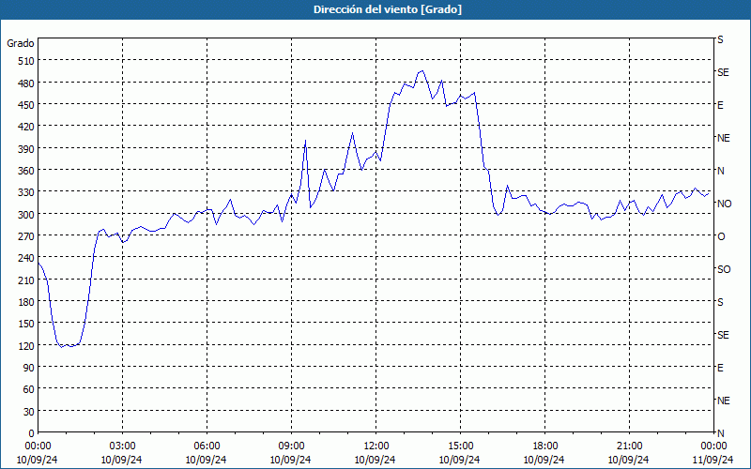Click the y-axis value 450
Image resolution: width=751 pixels, height=469 pixels.
coord(27,105)
